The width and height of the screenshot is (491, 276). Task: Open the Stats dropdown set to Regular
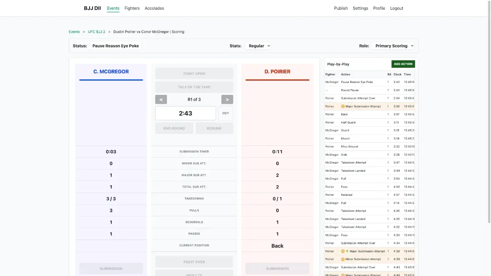pyautogui.click(x=258, y=46)
